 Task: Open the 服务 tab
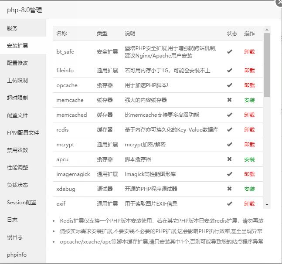point(23,28)
